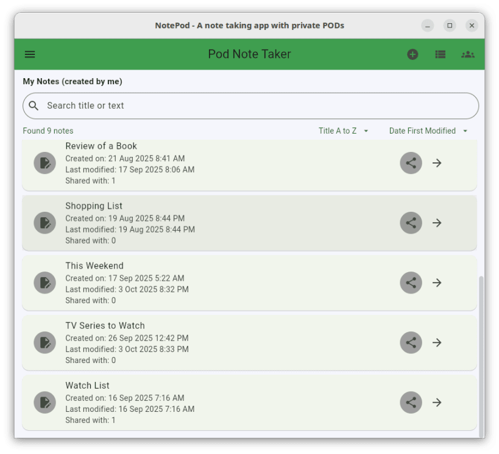Click Created on: 16 Sep 2025 7:16 AM
Viewport: 499px width, 454px height.
click(x=125, y=398)
